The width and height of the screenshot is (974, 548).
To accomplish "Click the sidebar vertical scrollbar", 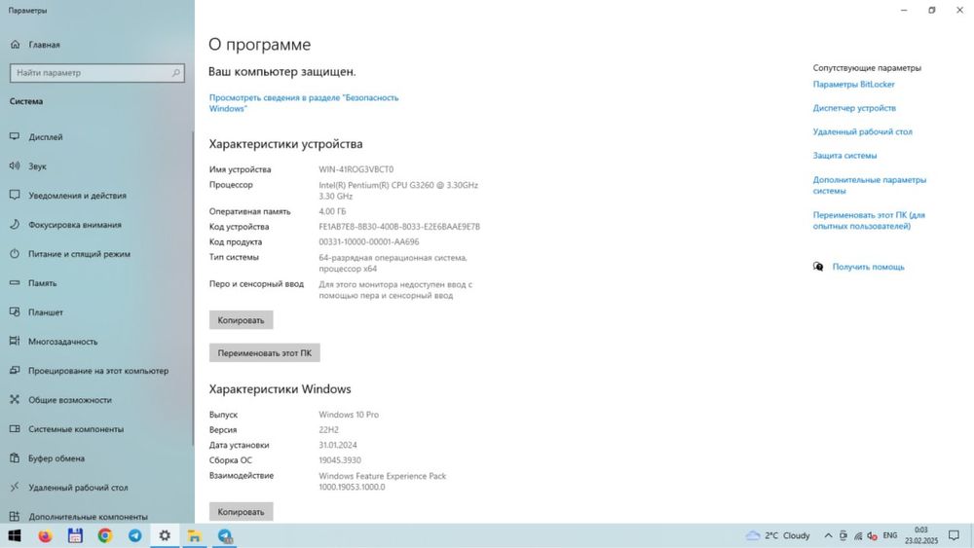I will point(193,288).
